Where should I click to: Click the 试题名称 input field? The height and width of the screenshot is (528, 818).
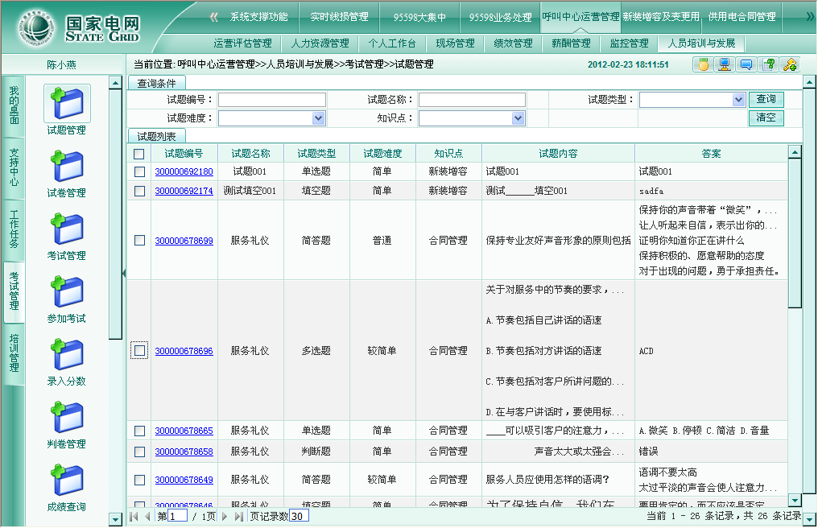(472, 100)
